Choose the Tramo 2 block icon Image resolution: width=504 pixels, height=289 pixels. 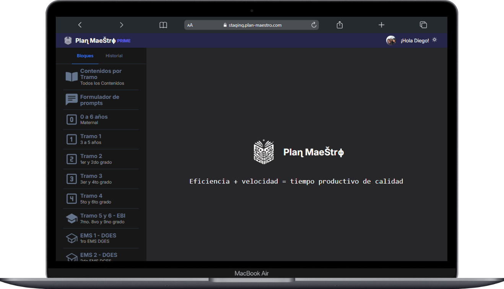click(71, 159)
